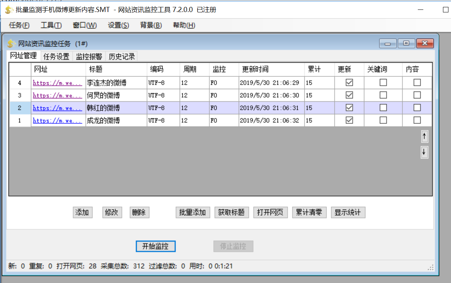The image size is (451, 283).
Task: Click the 更新时间 column header
Action: [256, 69]
